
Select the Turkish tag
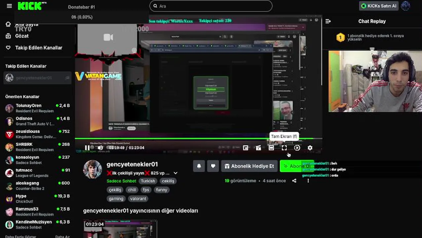148,181
